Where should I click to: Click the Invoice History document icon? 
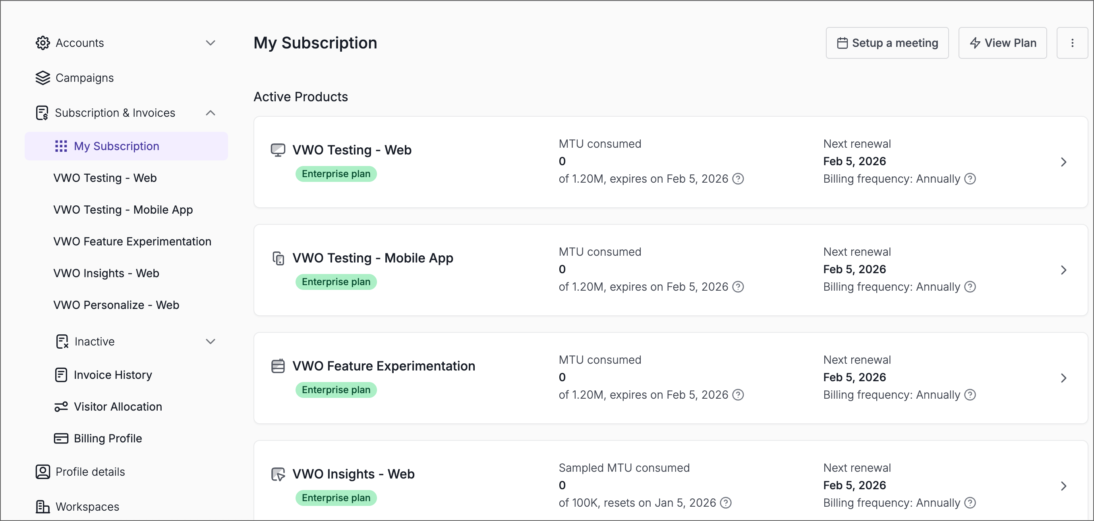61,374
